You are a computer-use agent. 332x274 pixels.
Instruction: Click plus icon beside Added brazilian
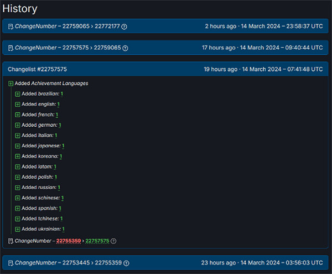18,94
